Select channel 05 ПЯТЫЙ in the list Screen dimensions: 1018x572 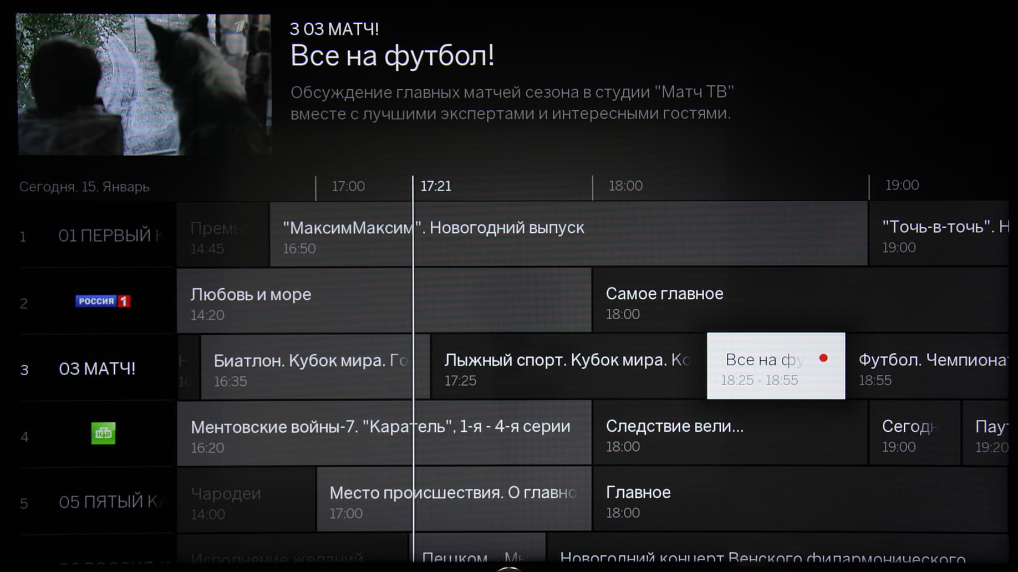point(97,502)
